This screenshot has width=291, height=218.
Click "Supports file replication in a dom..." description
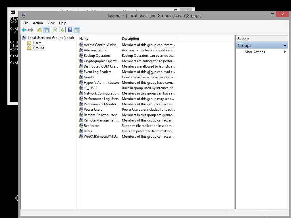(148, 126)
